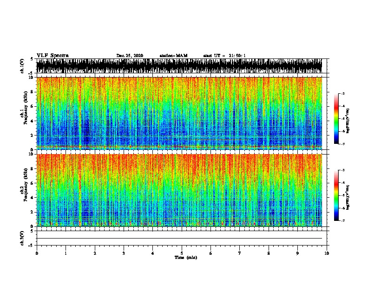This screenshot has width=368, height=284.
Task: Click the ch.2 frequency tick label "6"
Action: coord(32,183)
